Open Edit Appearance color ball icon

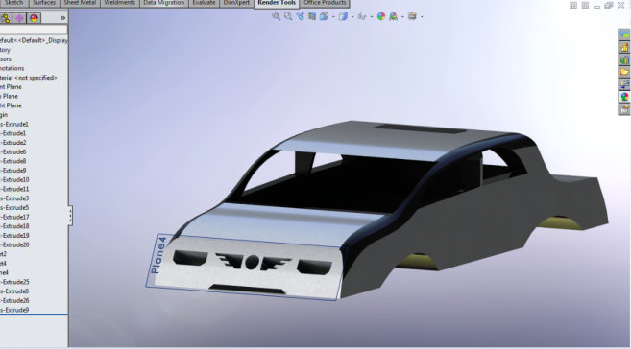tap(380, 16)
